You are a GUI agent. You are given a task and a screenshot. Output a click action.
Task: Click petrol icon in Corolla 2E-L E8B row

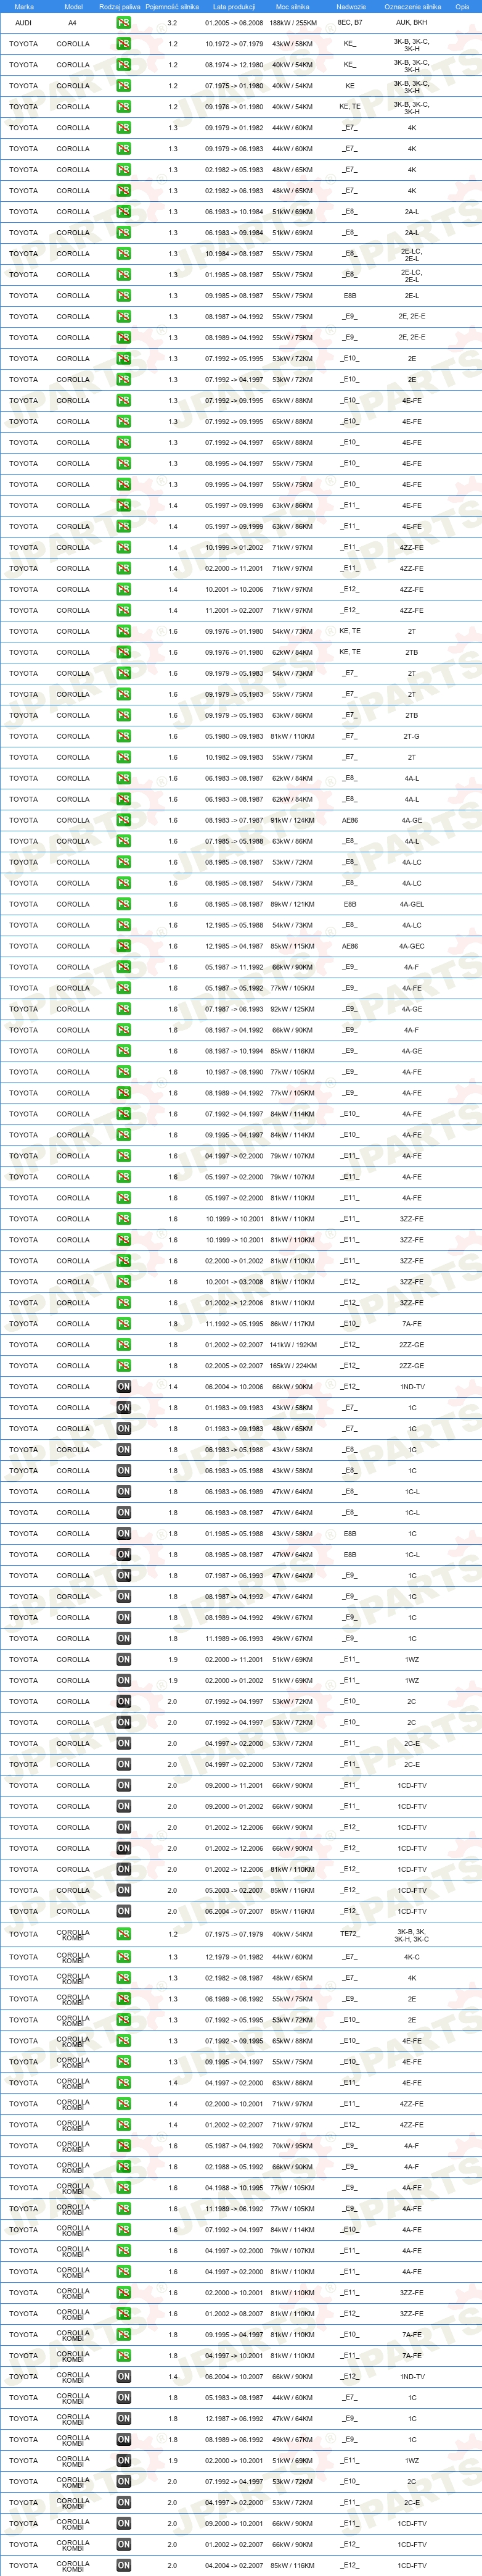(x=124, y=296)
